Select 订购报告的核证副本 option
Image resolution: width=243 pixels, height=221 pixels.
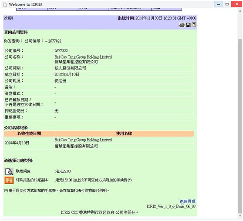pyautogui.click(x=32, y=180)
